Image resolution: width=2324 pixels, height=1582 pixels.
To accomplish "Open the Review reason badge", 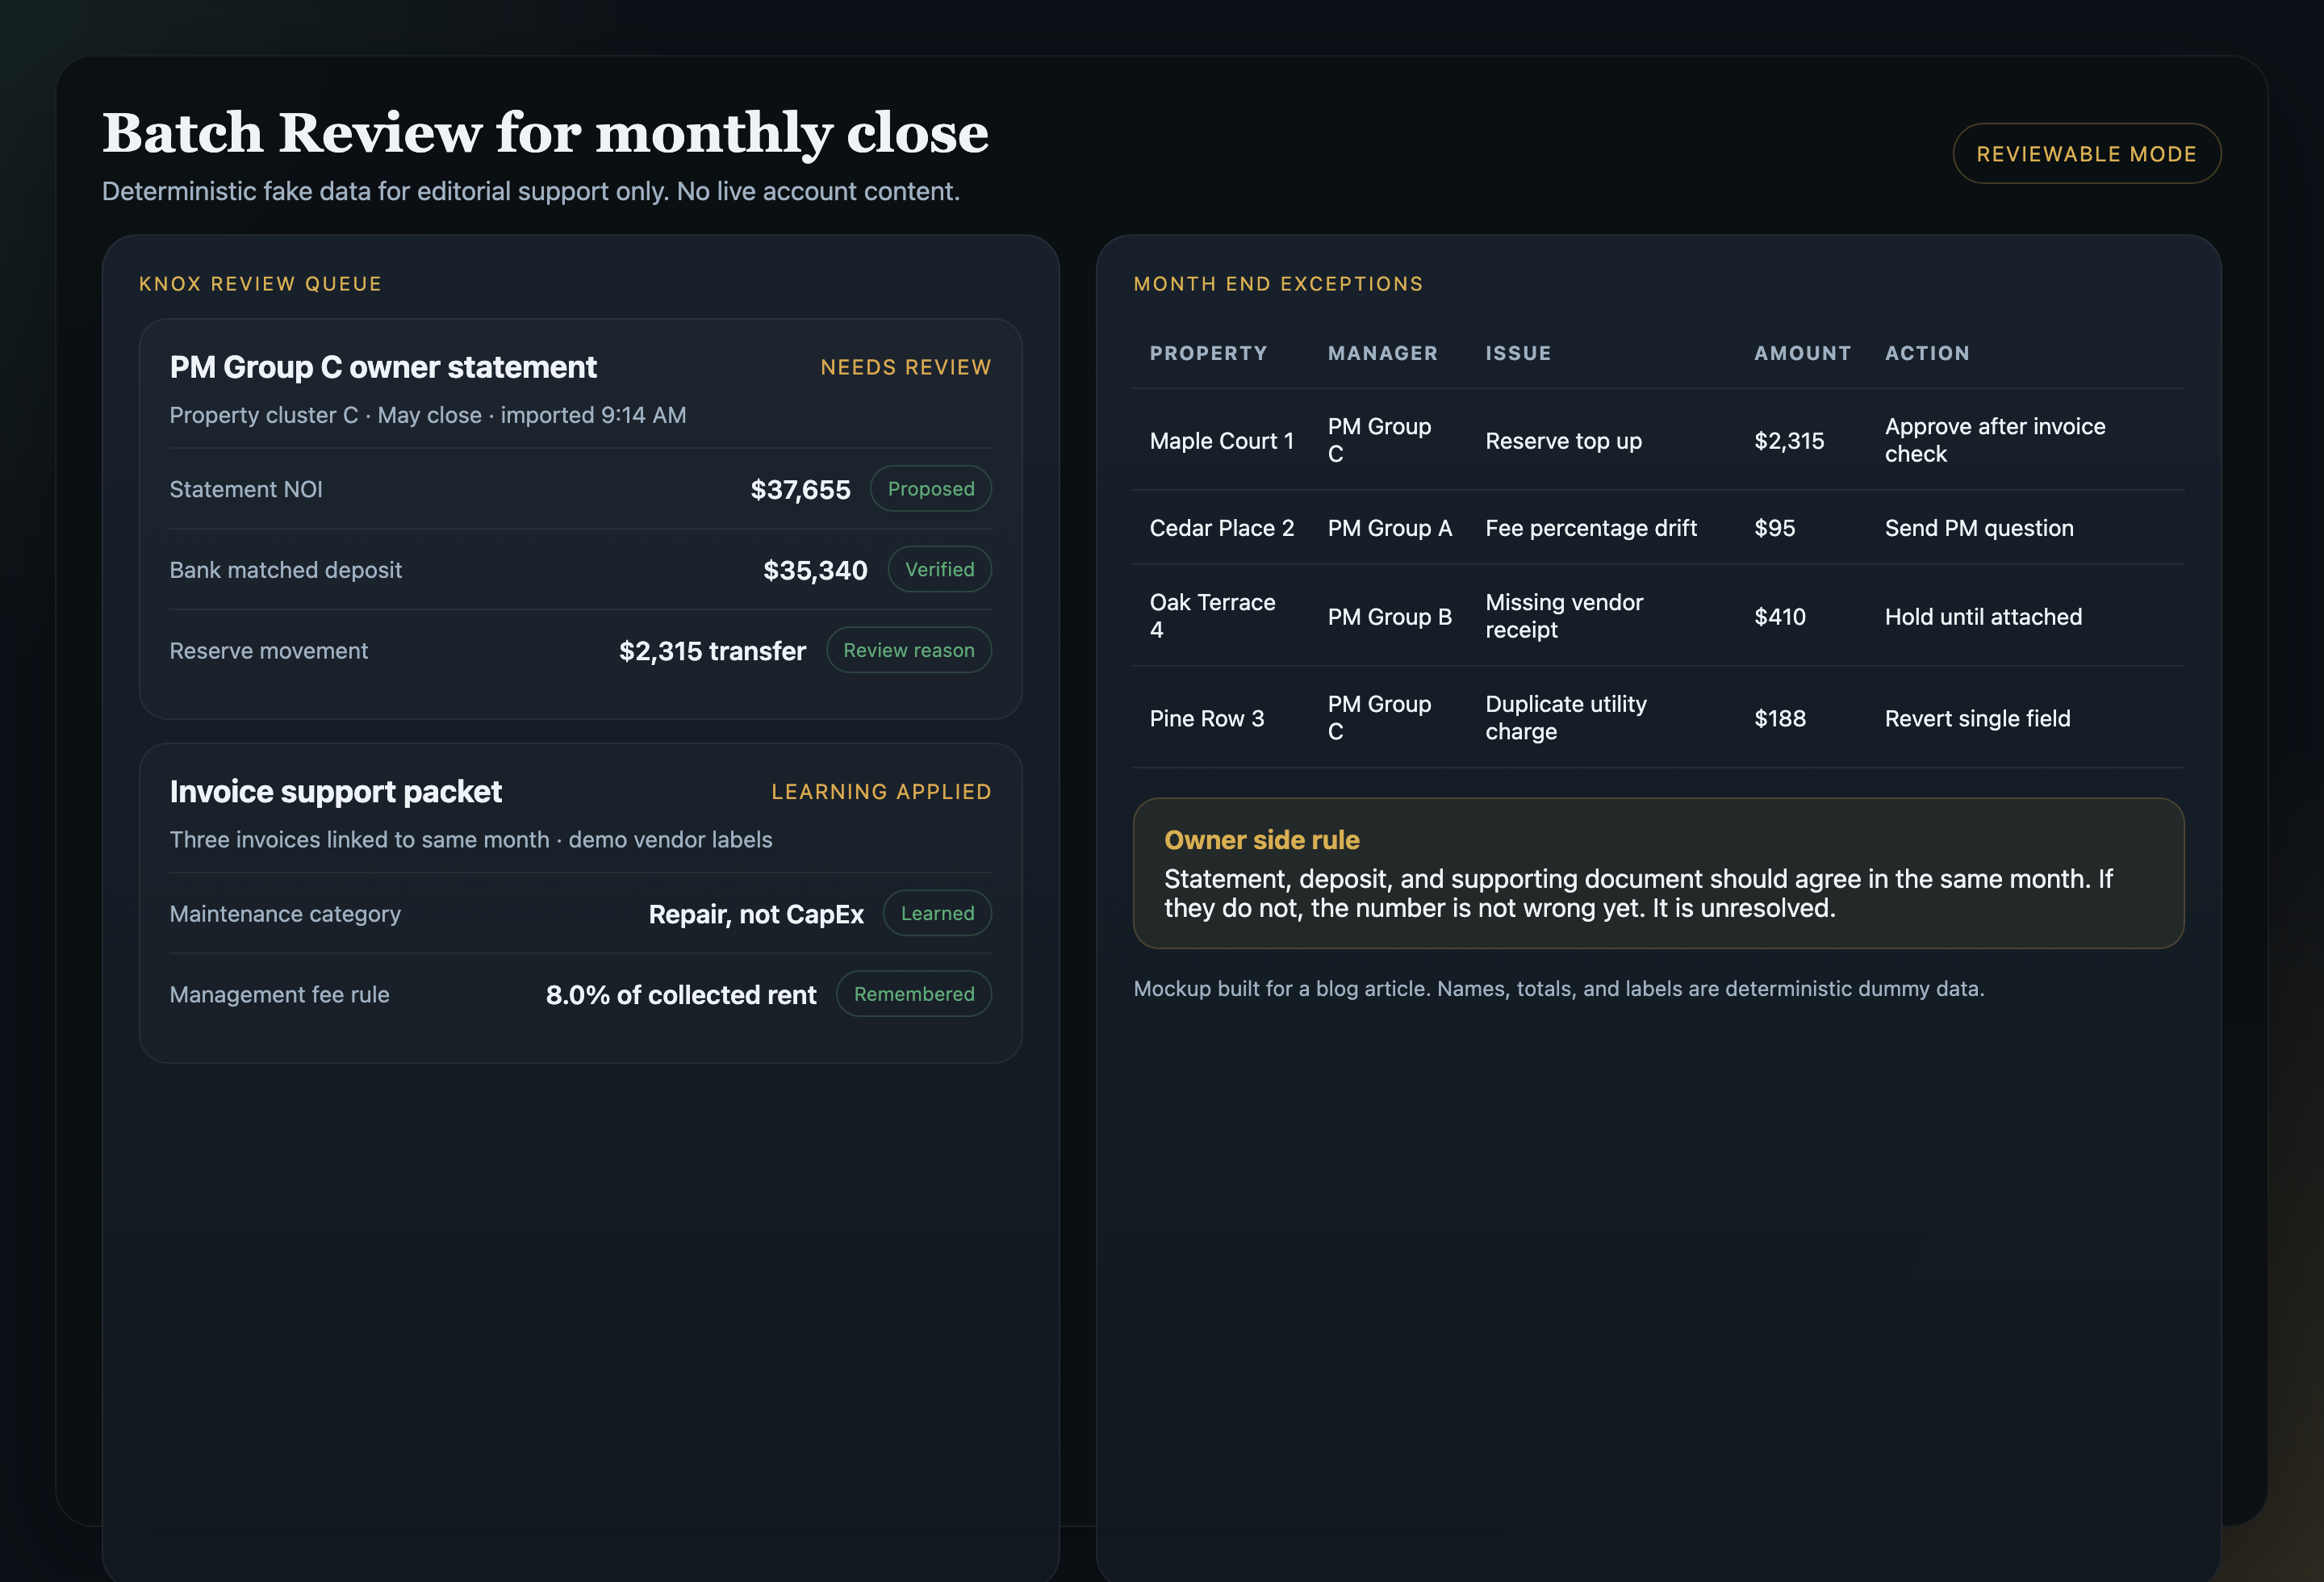I will coord(908,650).
